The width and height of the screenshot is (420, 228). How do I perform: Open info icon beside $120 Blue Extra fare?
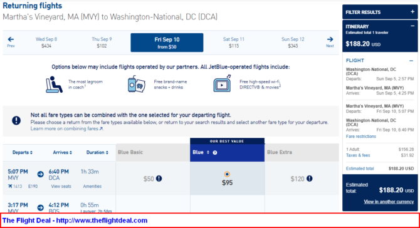coord(310,179)
